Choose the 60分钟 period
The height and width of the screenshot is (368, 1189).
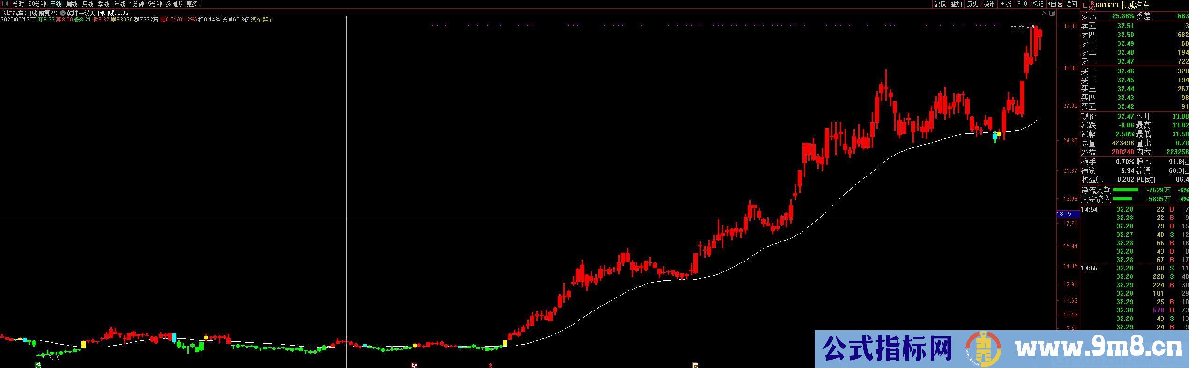tap(37, 4)
